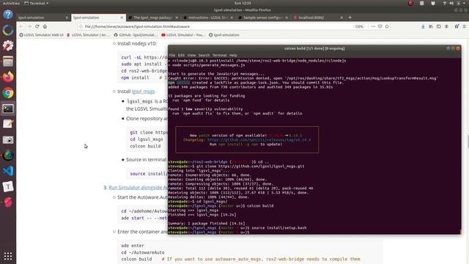
Task: Open the terminal View menu
Action: point(191,55)
